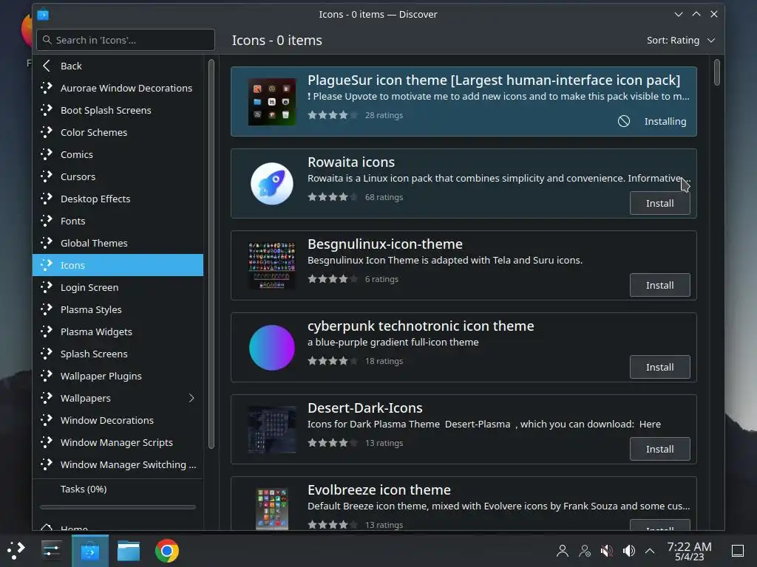Viewport: 757px width, 567px height.
Task: Open the Rowaita rocket thumbnail
Action: (x=272, y=184)
